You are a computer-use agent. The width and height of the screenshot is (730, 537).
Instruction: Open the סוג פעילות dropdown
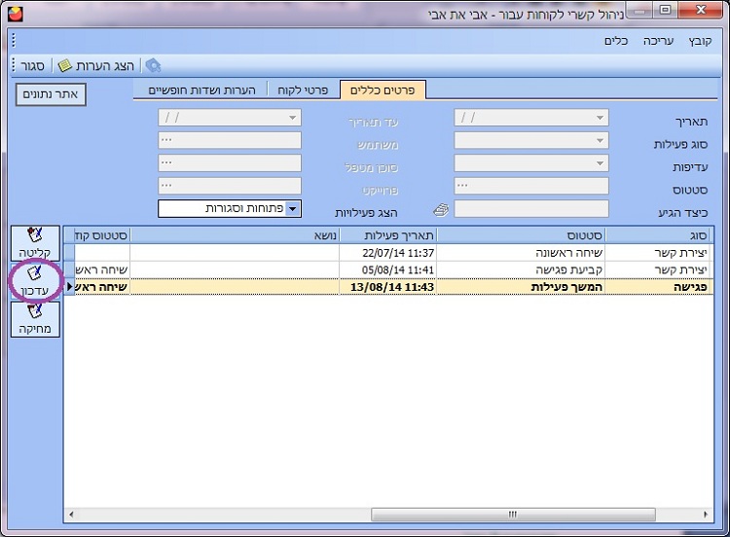(600, 140)
